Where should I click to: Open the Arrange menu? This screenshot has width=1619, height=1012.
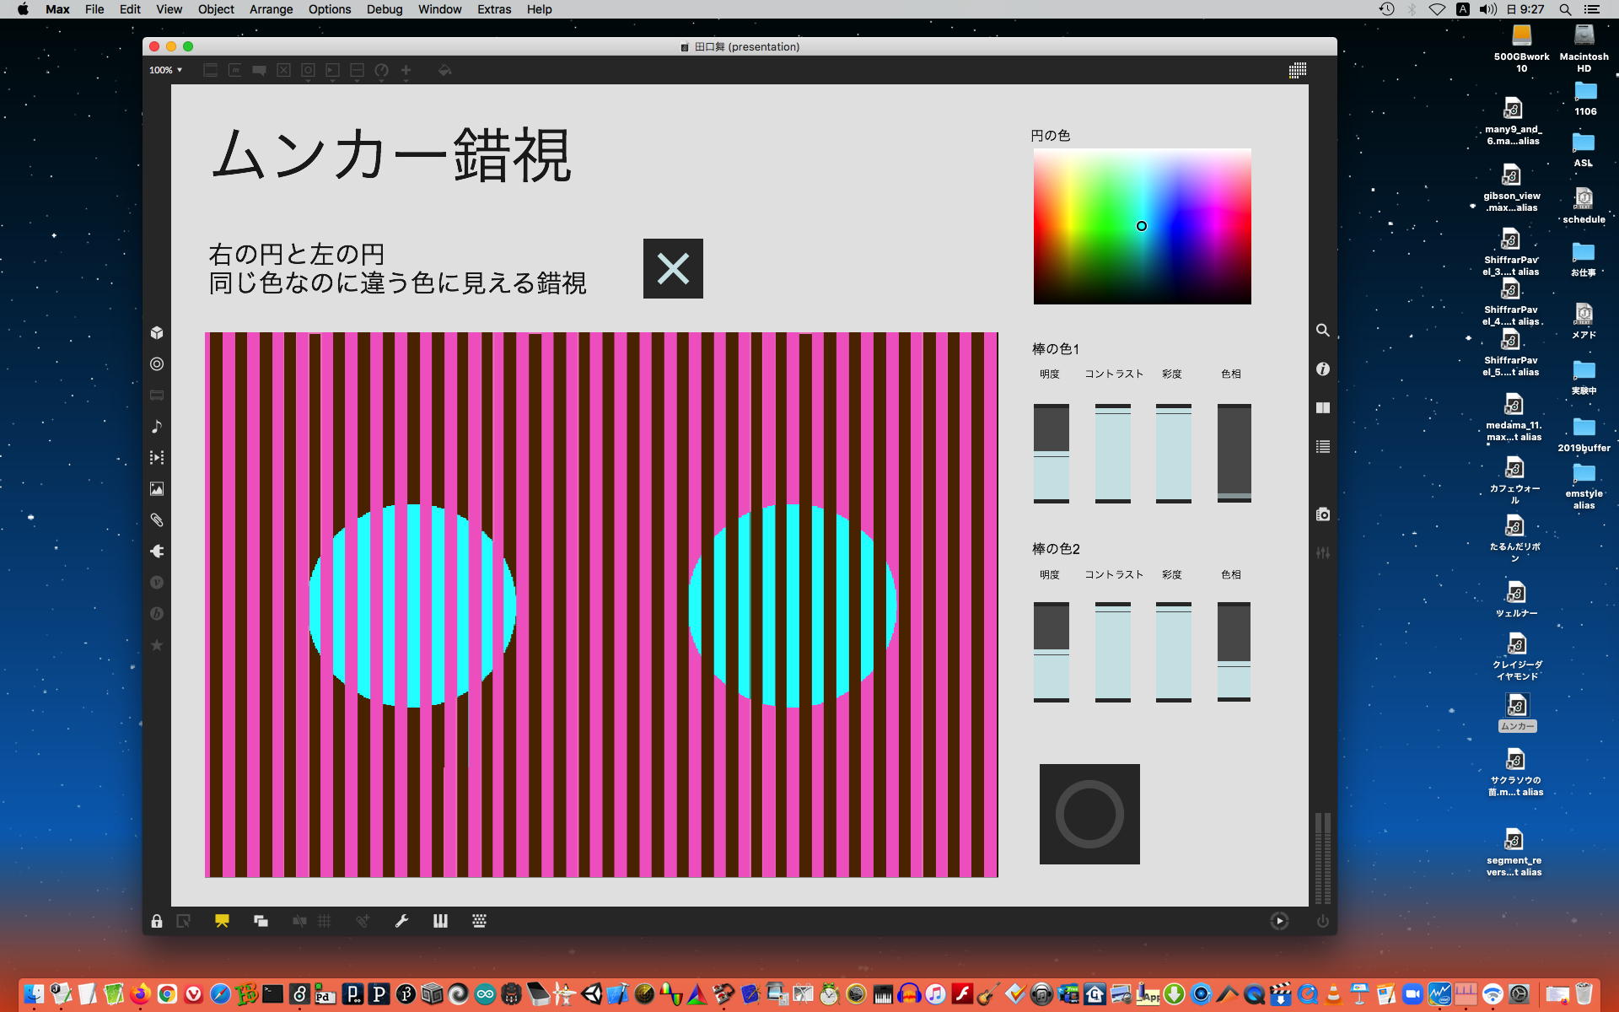click(271, 9)
